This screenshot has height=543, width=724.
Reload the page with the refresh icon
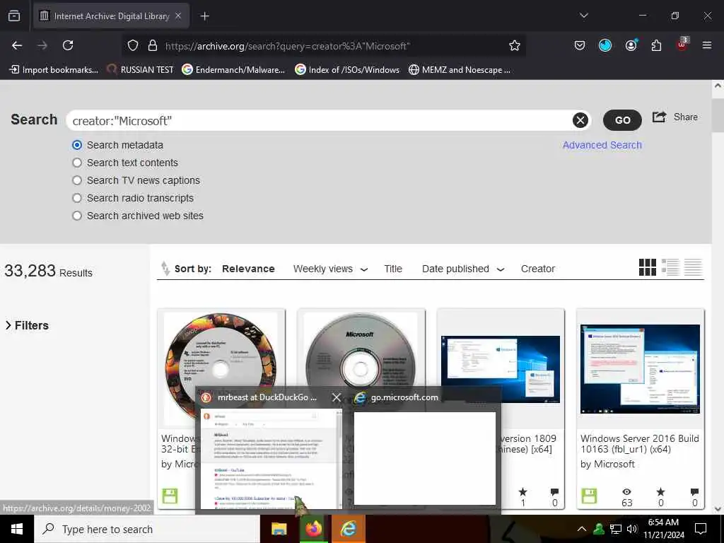(x=68, y=45)
